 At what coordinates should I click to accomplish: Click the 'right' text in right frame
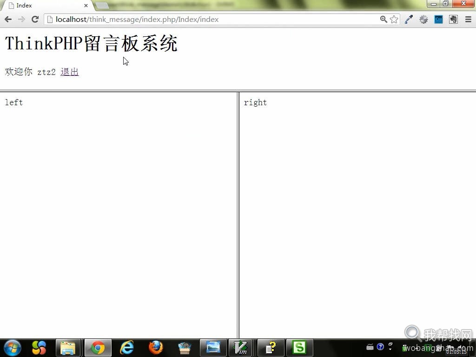(x=255, y=102)
